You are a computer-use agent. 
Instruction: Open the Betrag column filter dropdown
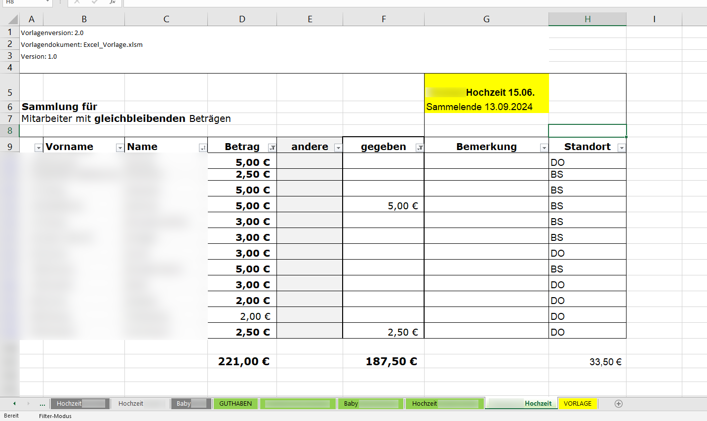tap(272, 147)
